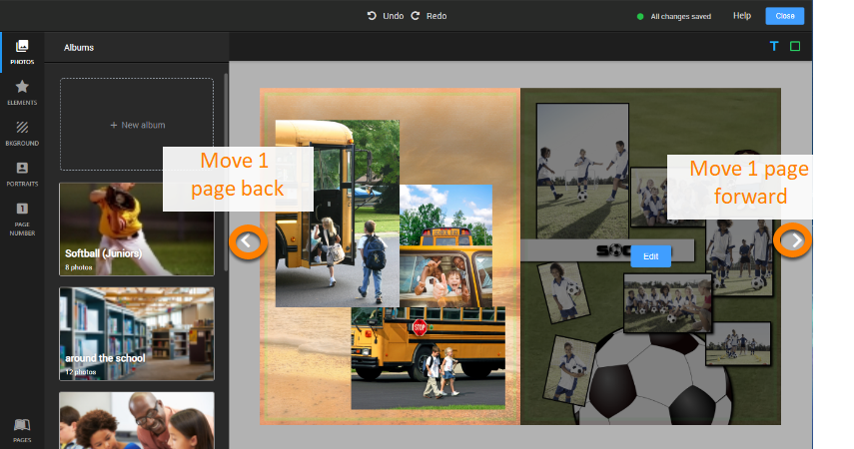Select the tilted girl with soccer ball photo
Image resolution: width=854 pixels, height=449 pixels.
coord(563,292)
